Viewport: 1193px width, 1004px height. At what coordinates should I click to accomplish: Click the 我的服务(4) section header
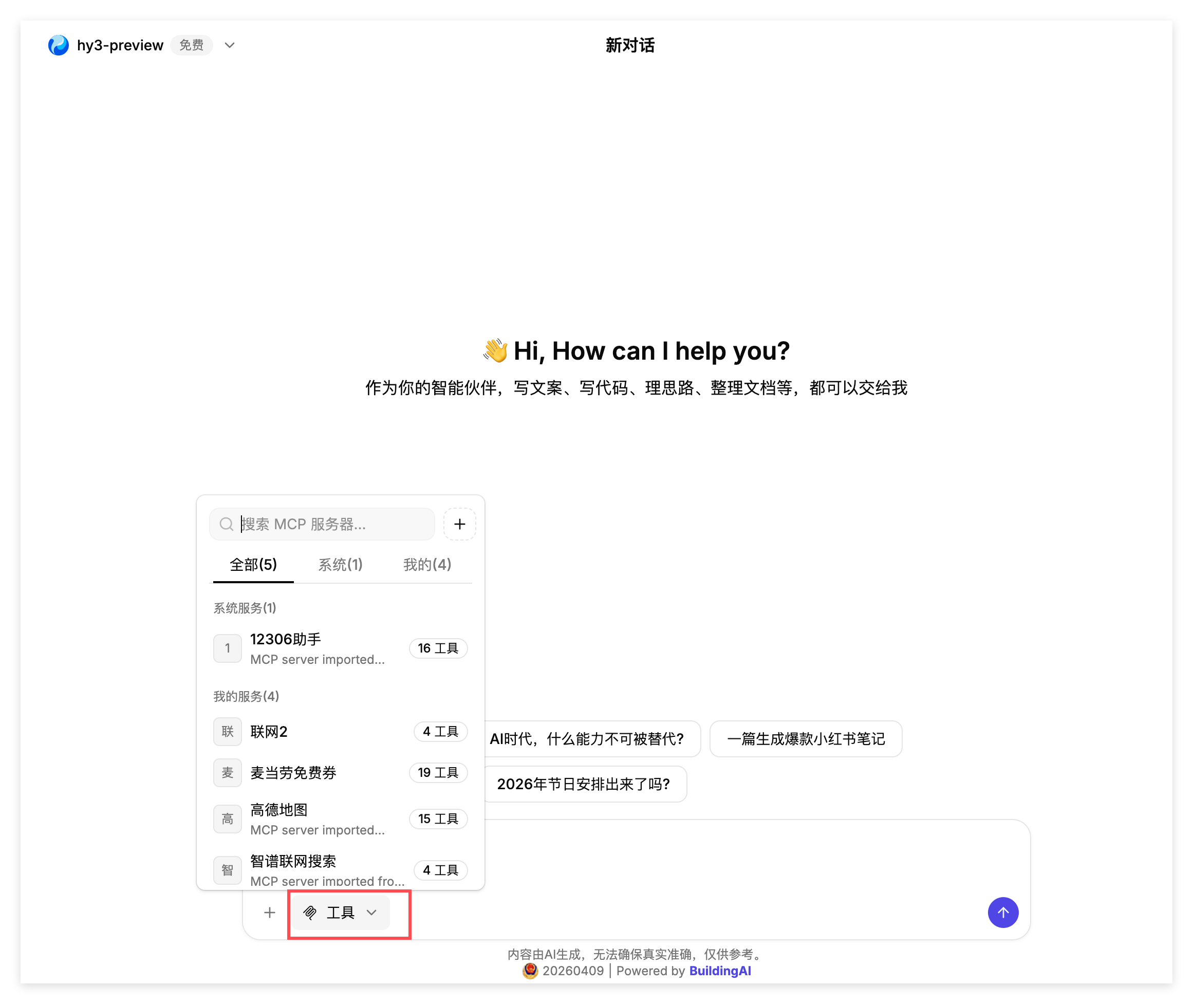[246, 696]
